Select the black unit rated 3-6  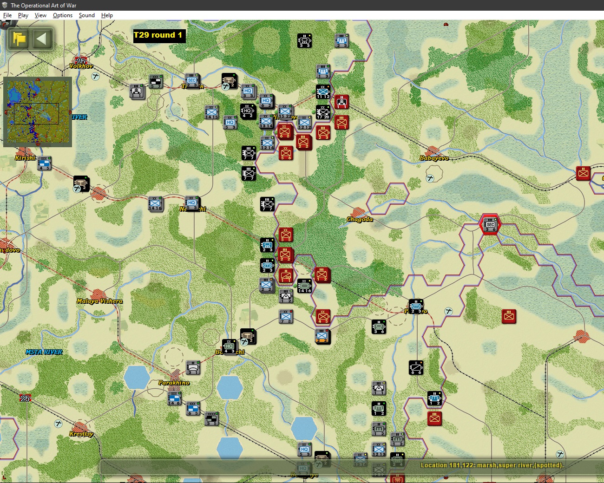379,326
